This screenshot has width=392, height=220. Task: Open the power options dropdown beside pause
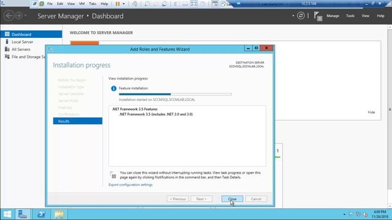point(124,4)
